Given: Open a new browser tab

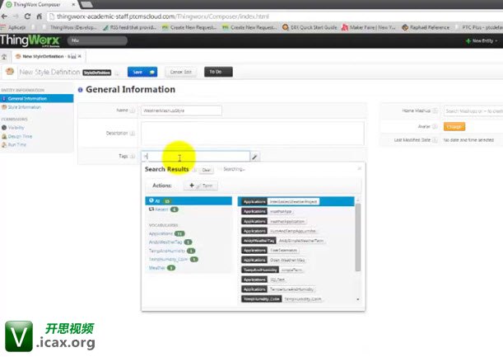Looking at the screenshot, I should click(x=86, y=4).
